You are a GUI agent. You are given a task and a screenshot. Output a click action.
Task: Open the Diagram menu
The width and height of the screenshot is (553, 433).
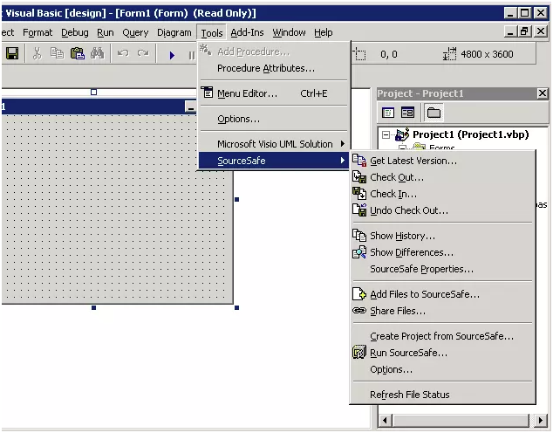point(174,33)
